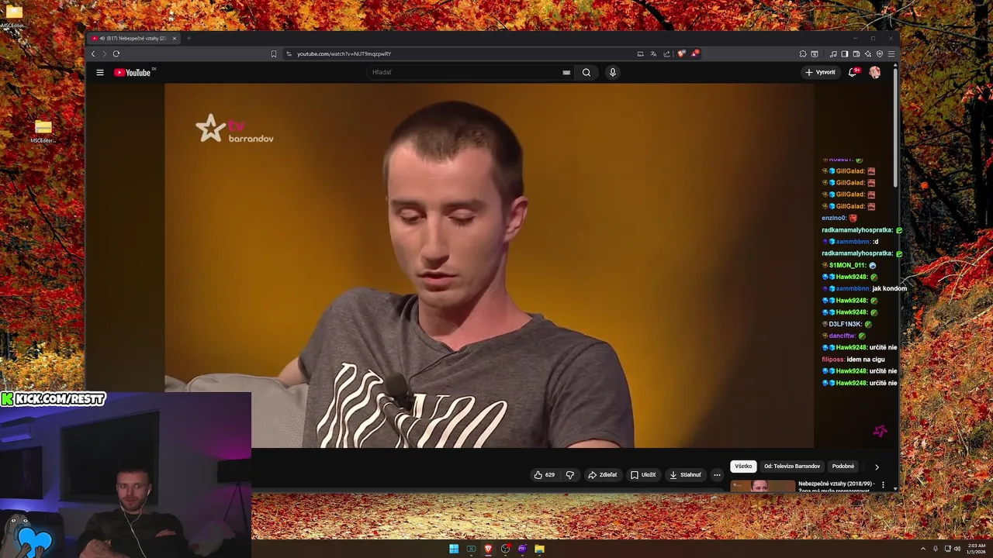Select the Podobné filter chip
The width and height of the screenshot is (993, 558).
[x=843, y=467]
